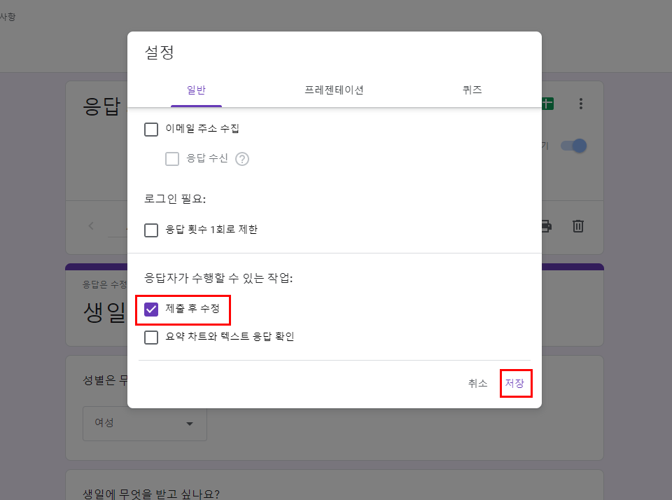
Task: Switch to the 프레젠테이션 tab
Action: pyautogui.click(x=334, y=90)
